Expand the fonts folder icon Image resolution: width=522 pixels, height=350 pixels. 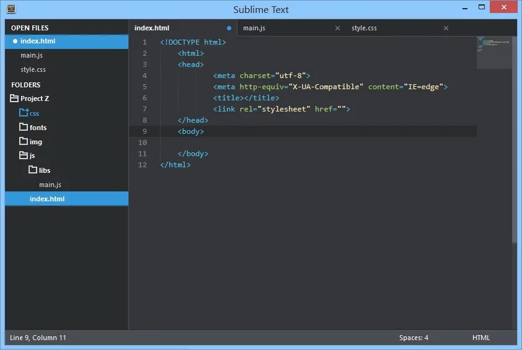tap(24, 127)
